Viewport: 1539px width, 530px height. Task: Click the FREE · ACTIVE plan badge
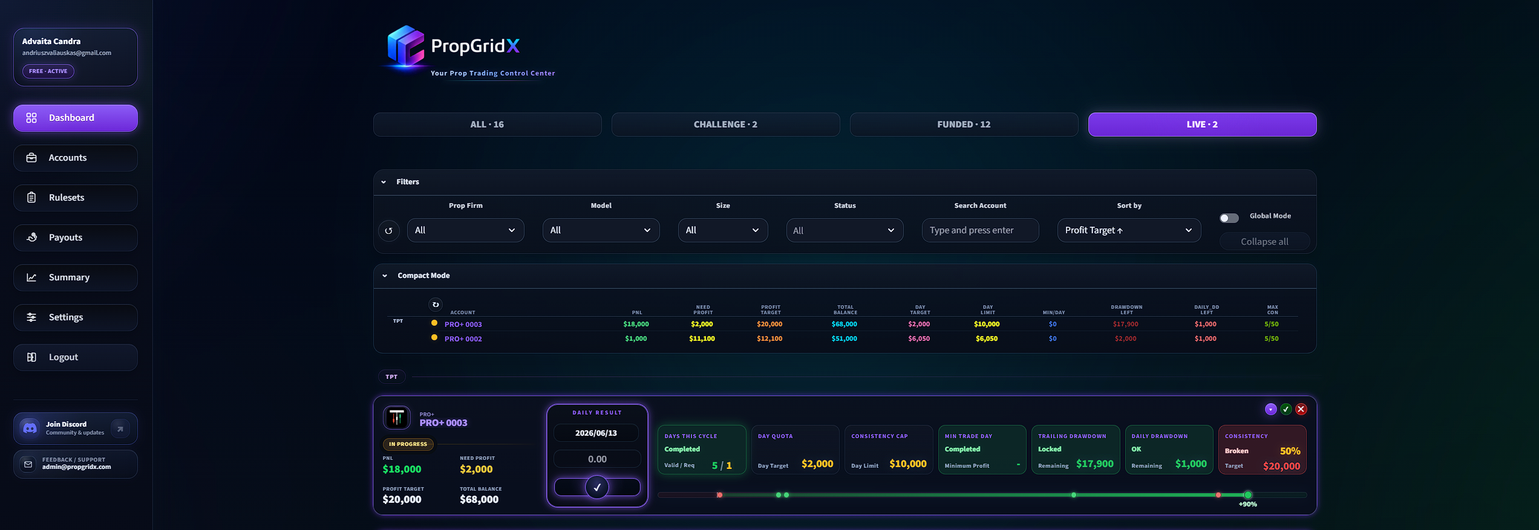[48, 71]
